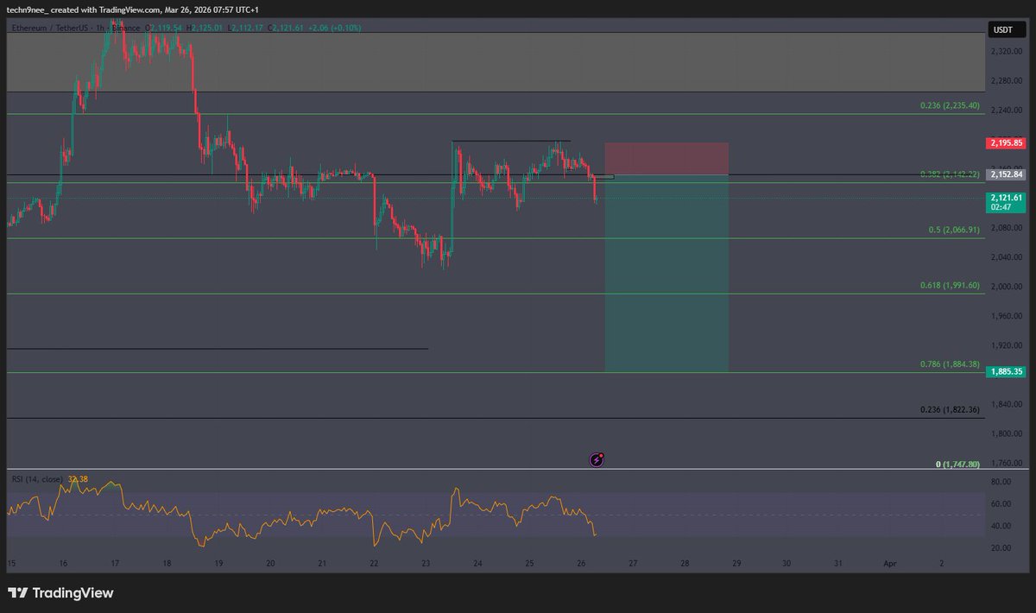Select the gray 2,152.84 entry price tag
The image size is (1036, 613).
coord(1006,174)
